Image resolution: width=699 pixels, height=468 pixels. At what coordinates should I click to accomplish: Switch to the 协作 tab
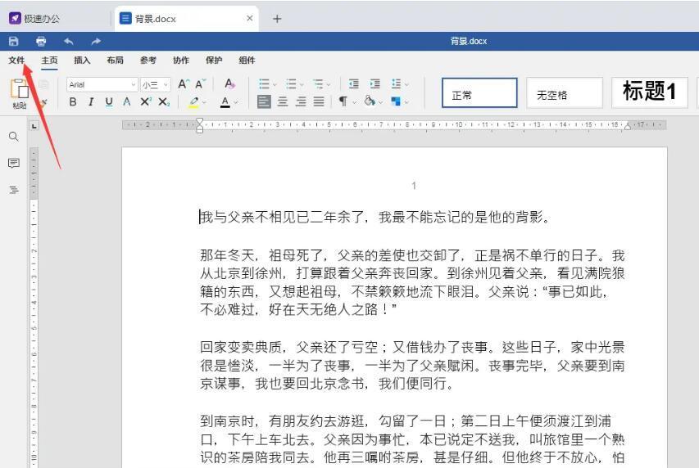[181, 60]
